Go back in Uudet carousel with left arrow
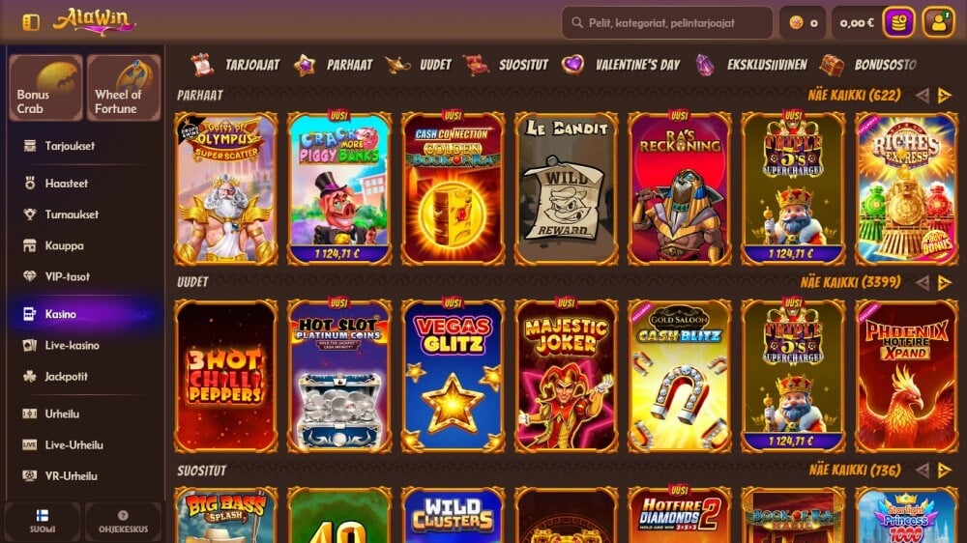 pyautogui.click(x=922, y=282)
